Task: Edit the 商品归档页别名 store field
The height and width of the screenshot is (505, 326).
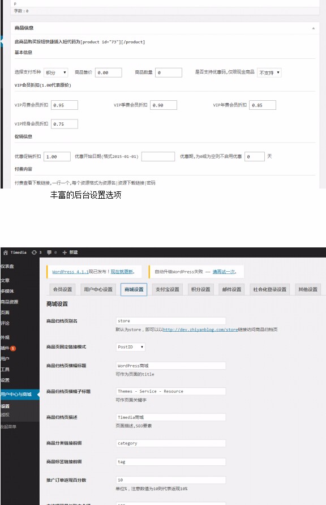Action: pos(171,321)
